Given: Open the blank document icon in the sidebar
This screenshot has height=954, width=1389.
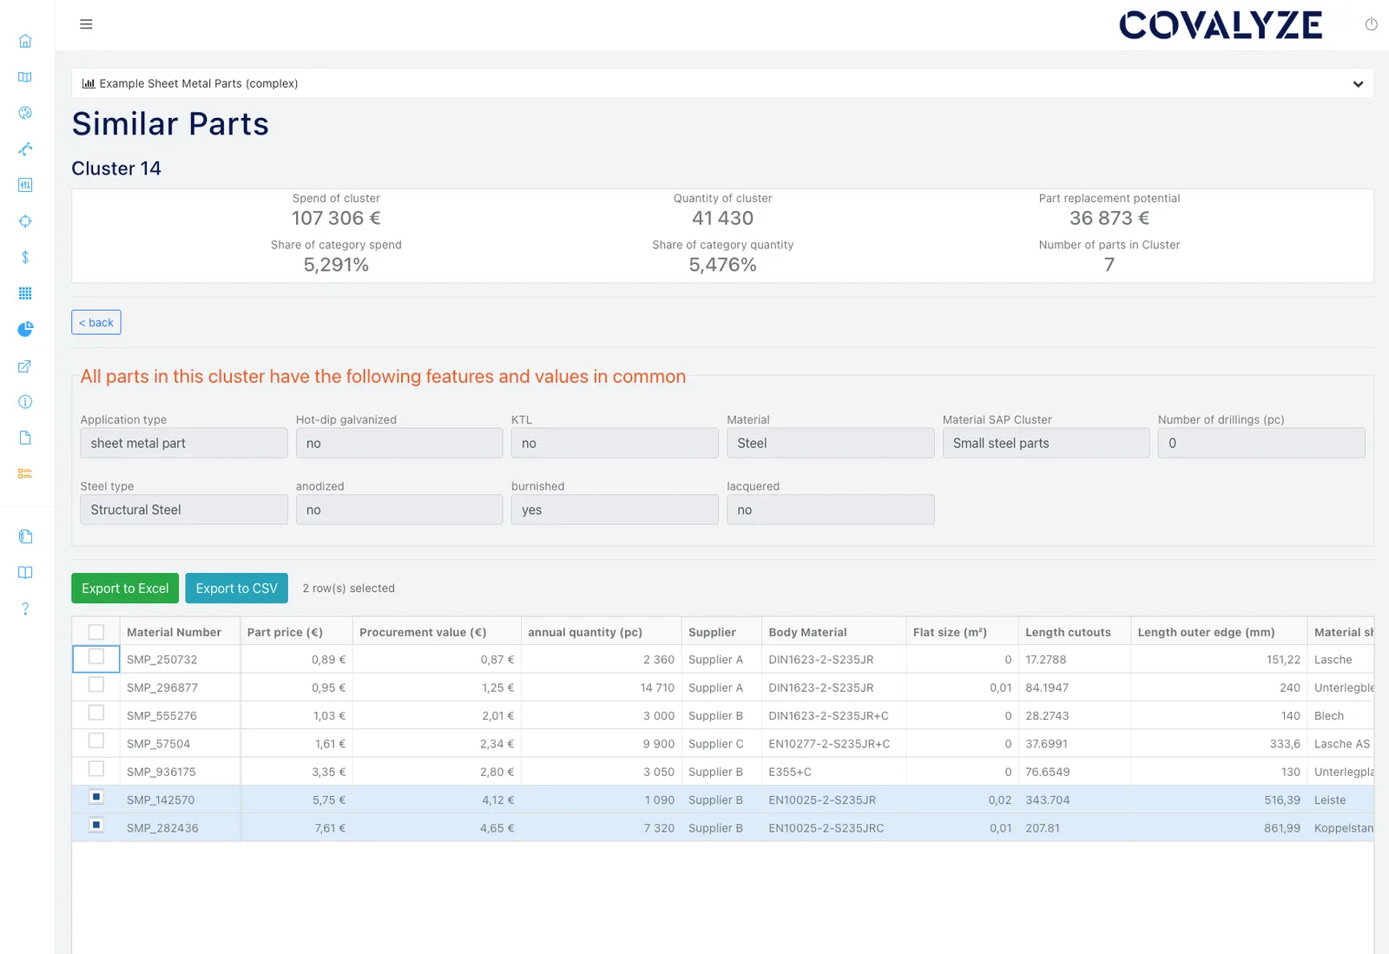Looking at the screenshot, I should [x=25, y=438].
